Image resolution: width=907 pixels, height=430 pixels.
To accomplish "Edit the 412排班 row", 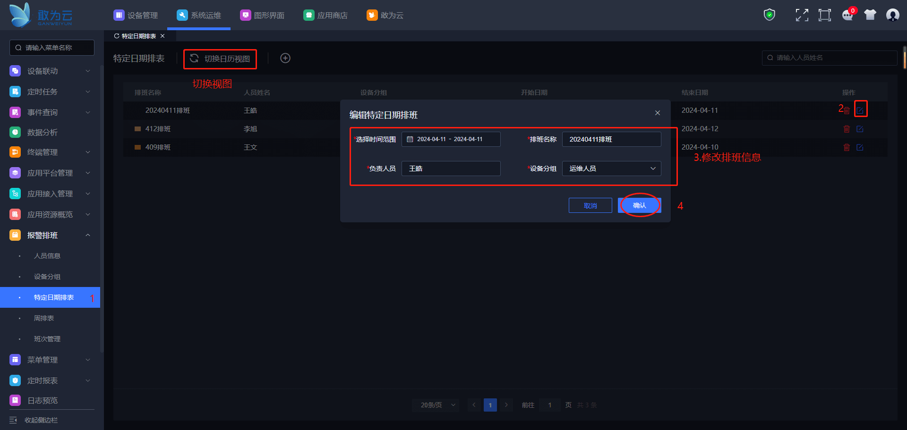I will point(860,129).
